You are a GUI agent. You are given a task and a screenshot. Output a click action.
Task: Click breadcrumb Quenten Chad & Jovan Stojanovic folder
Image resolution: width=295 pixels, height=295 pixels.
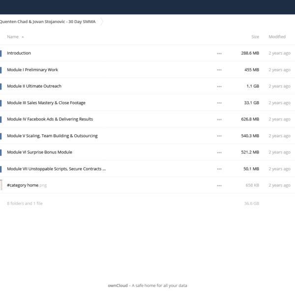(x=48, y=22)
